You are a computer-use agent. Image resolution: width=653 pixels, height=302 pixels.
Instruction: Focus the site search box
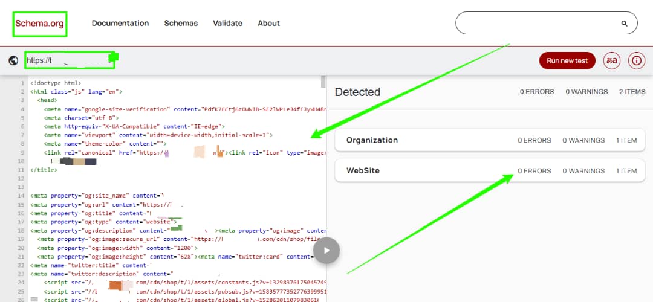point(546,23)
